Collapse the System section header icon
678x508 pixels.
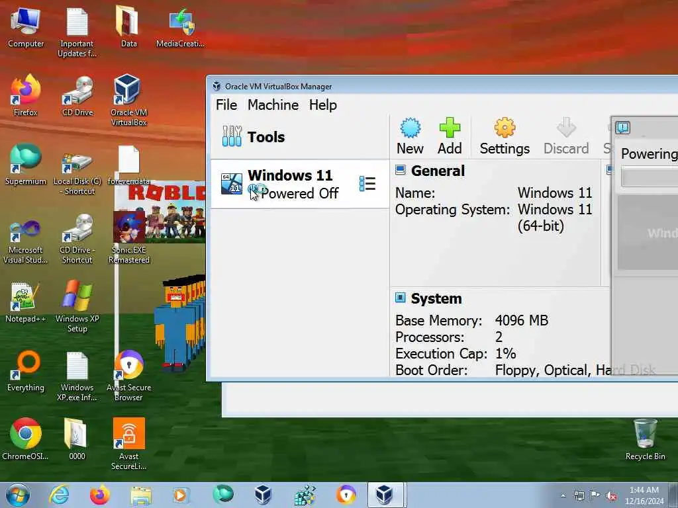pyautogui.click(x=401, y=298)
